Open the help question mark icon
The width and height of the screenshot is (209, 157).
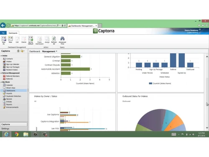point(200,30)
